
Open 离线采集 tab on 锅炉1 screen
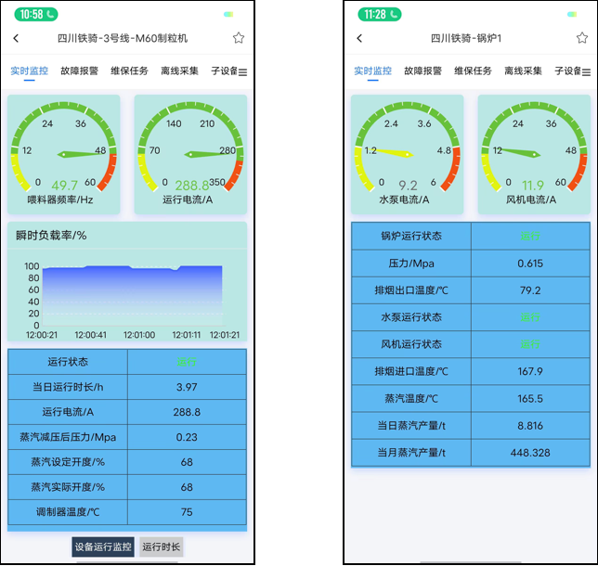tap(523, 71)
